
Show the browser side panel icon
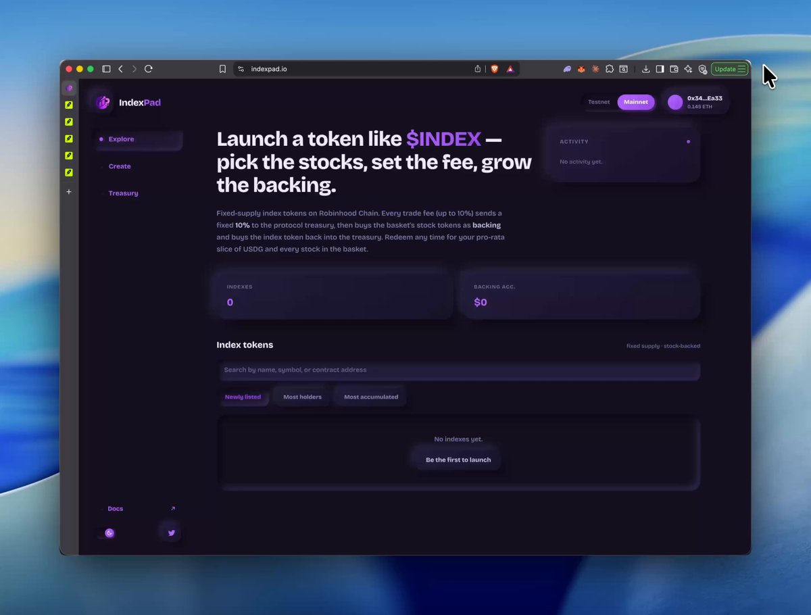pyautogui.click(x=660, y=69)
